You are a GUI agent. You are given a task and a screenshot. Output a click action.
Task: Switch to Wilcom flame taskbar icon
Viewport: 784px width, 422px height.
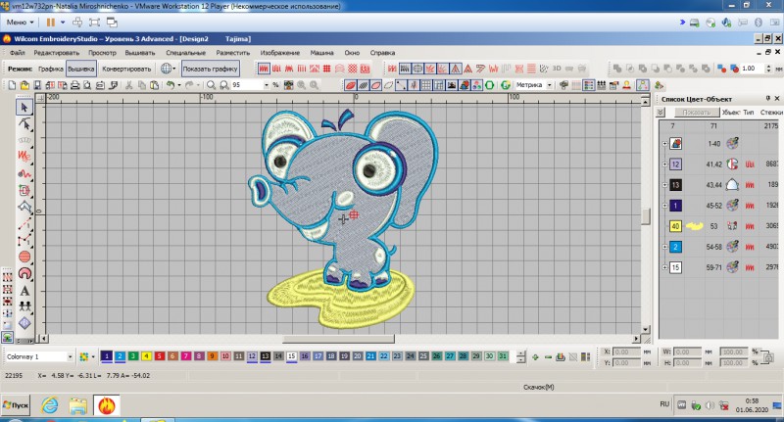(106, 405)
